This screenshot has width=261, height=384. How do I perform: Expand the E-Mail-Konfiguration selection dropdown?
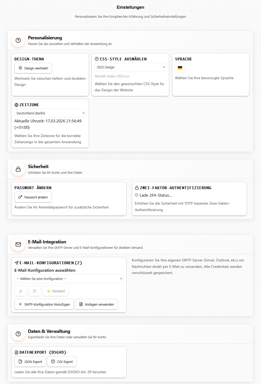pyautogui.click(x=69, y=278)
